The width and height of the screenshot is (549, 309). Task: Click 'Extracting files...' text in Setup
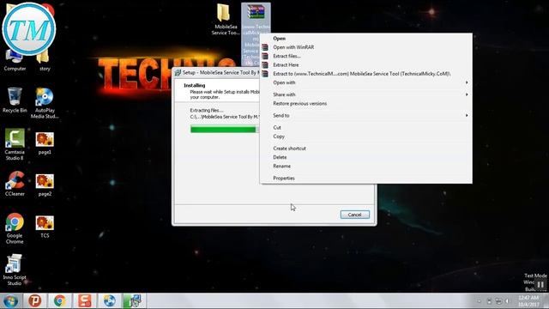pyautogui.click(x=207, y=111)
